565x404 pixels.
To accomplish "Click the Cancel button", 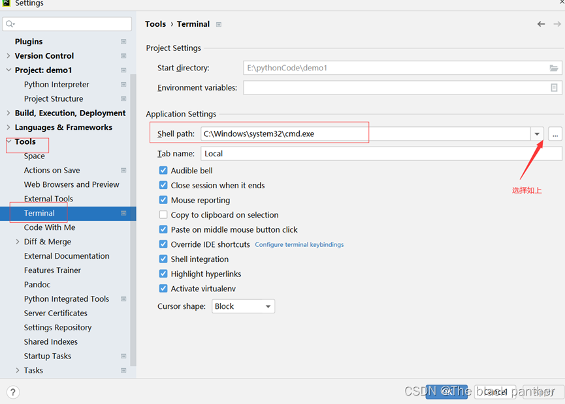I will pos(495,392).
